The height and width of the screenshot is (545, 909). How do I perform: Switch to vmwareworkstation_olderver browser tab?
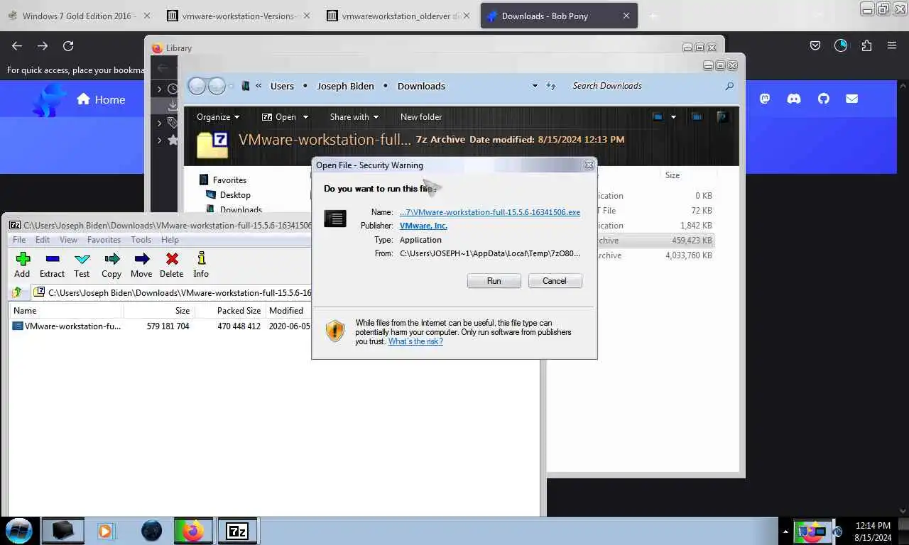[399, 16]
